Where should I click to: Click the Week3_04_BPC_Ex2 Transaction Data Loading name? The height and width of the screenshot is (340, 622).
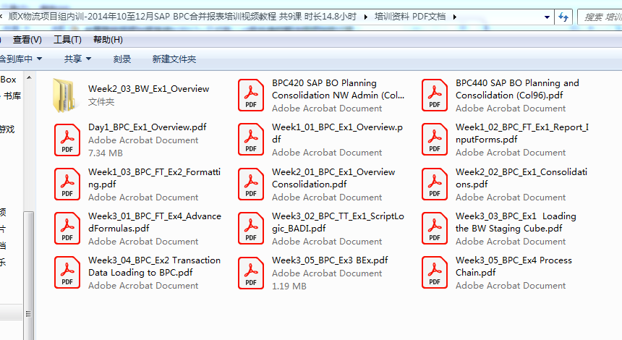click(154, 266)
